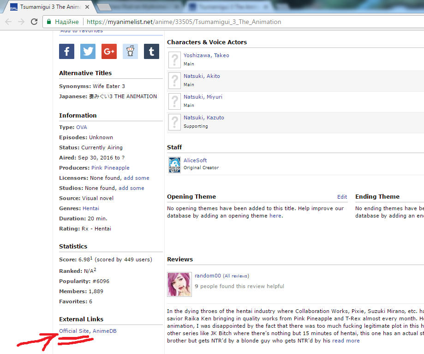The image size is (424, 354).
Task: Go back using browser back arrow
Action: (x=8, y=22)
